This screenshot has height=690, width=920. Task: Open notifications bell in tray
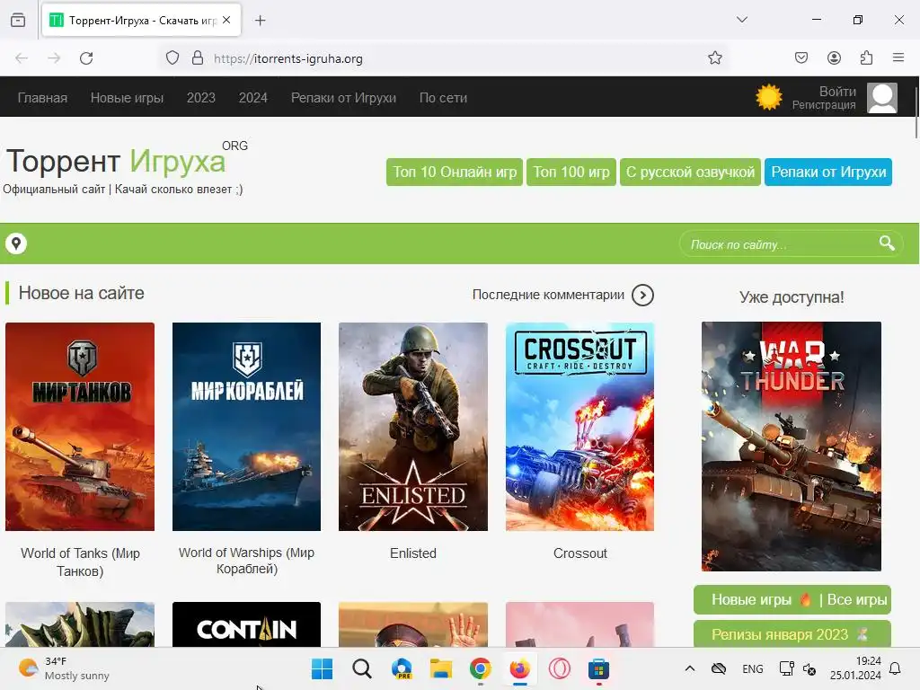pyautogui.click(x=896, y=668)
